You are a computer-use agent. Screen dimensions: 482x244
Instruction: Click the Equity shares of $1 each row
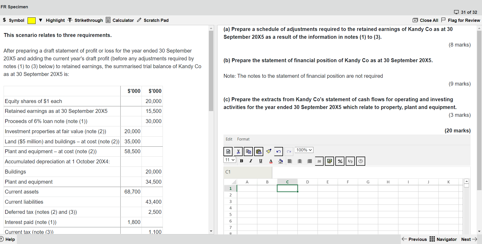pos(83,101)
